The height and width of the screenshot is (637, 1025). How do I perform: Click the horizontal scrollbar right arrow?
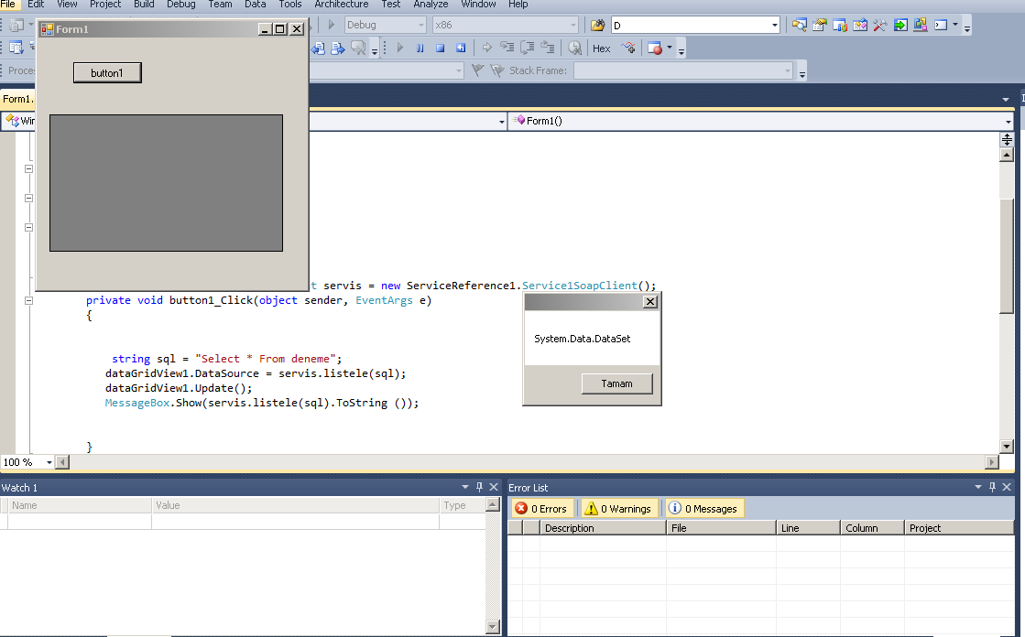click(x=992, y=462)
